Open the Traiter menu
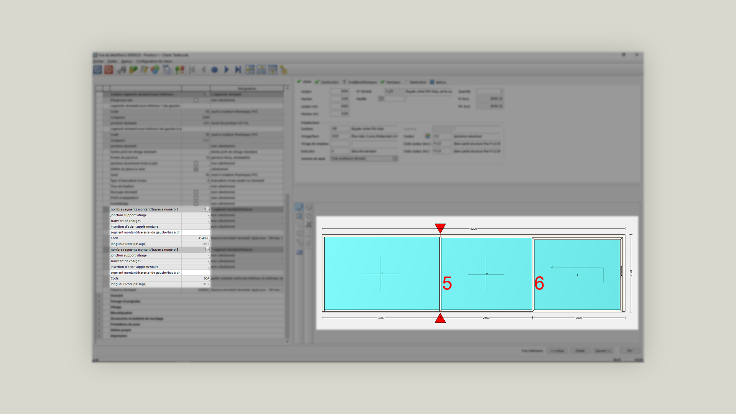This screenshot has width=736, height=414. (112, 61)
